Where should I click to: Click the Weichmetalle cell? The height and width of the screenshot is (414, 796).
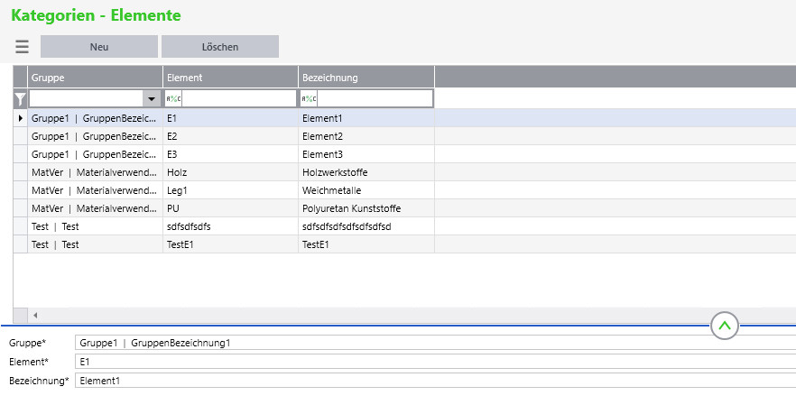(366, 190)
